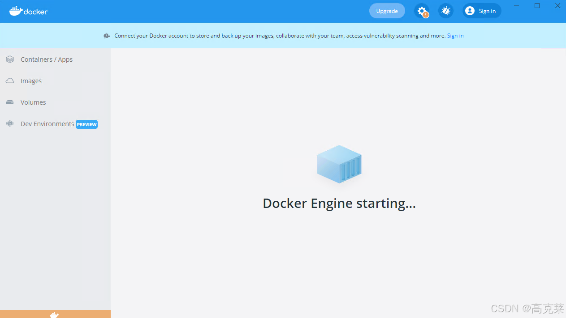Click the Dev Environments cube icon
566x318 pixels.
point(9,123)
